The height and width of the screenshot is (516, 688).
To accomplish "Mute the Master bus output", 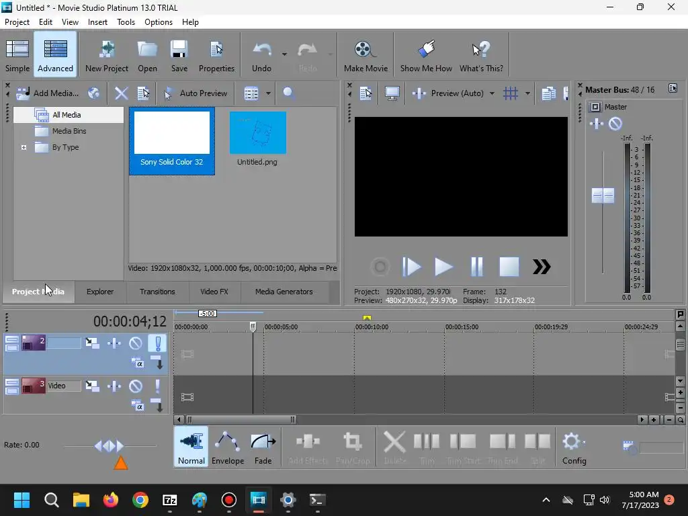I will (615, 124).
